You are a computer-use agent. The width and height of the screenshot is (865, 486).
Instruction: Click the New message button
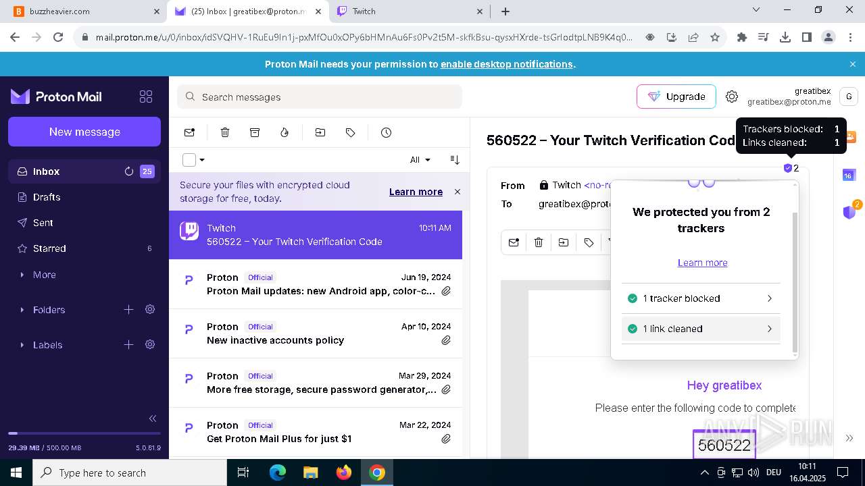pos(84,132)
